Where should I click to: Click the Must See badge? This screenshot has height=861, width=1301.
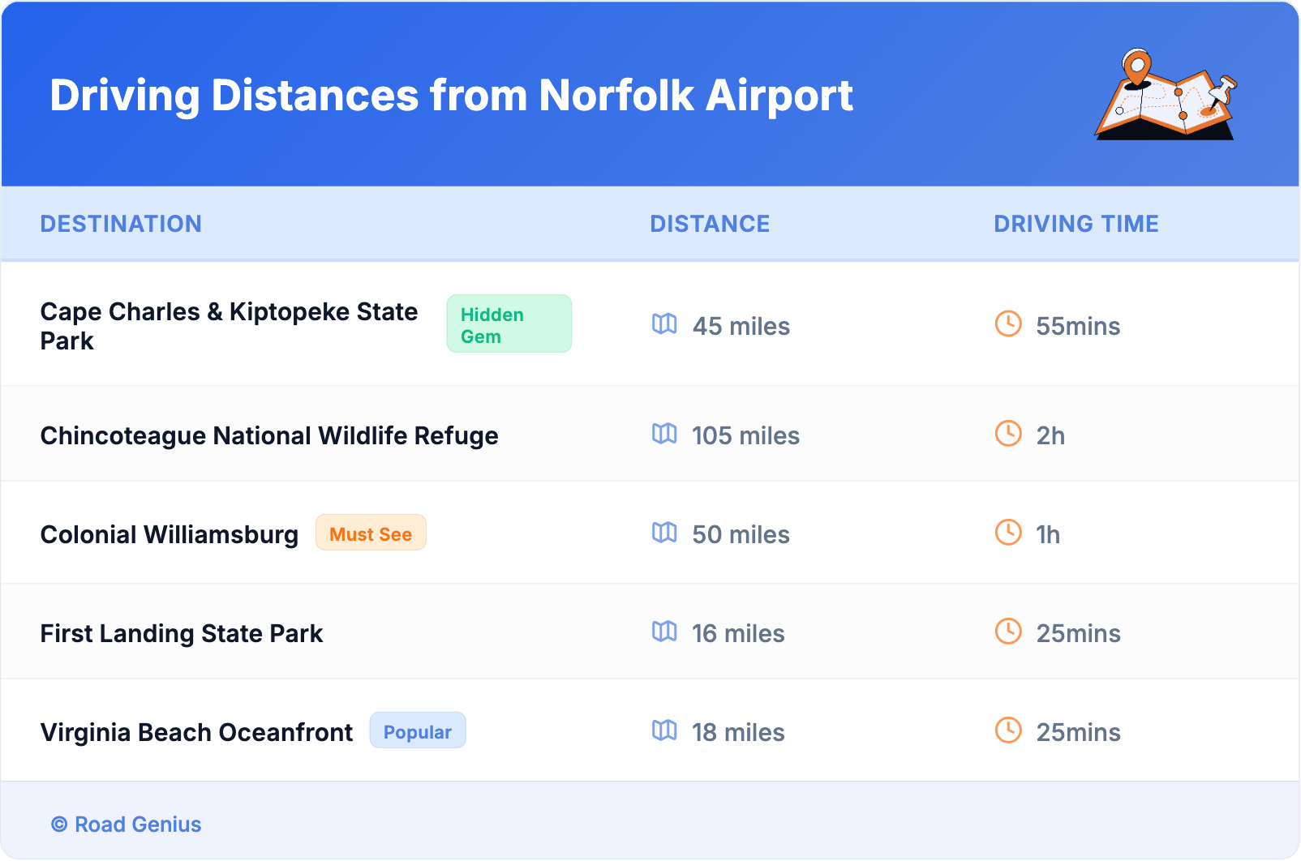[x=371, y=533]
